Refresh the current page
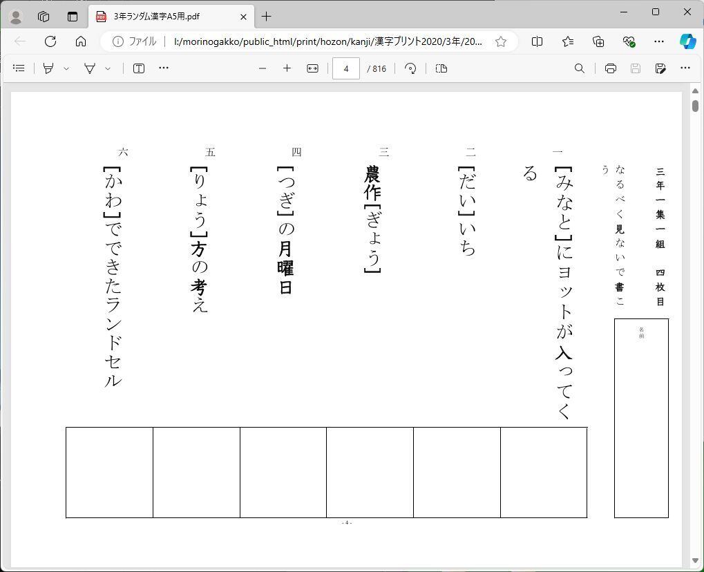This screenshot has width=704, height=572. tap(50, 41)
